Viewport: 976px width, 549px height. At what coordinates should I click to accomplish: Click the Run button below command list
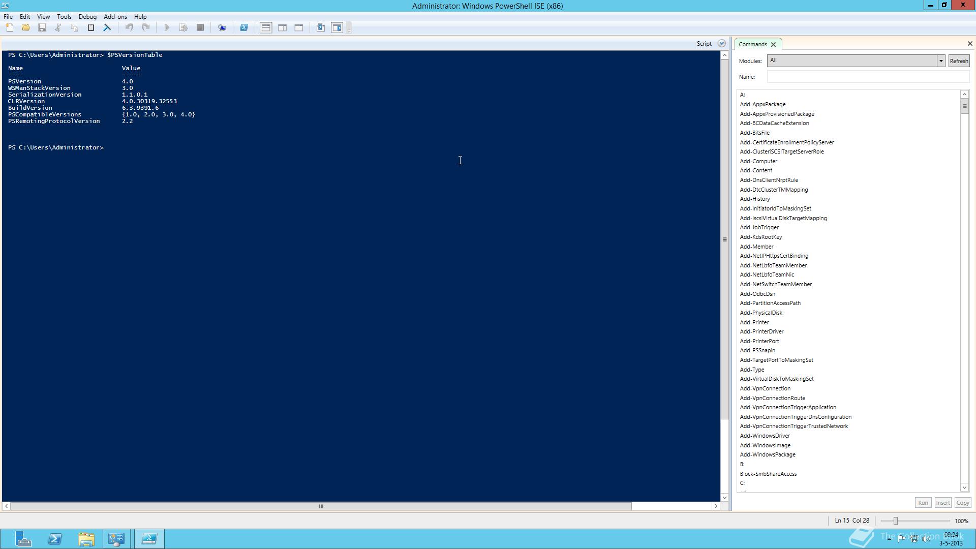coord(923,503)
